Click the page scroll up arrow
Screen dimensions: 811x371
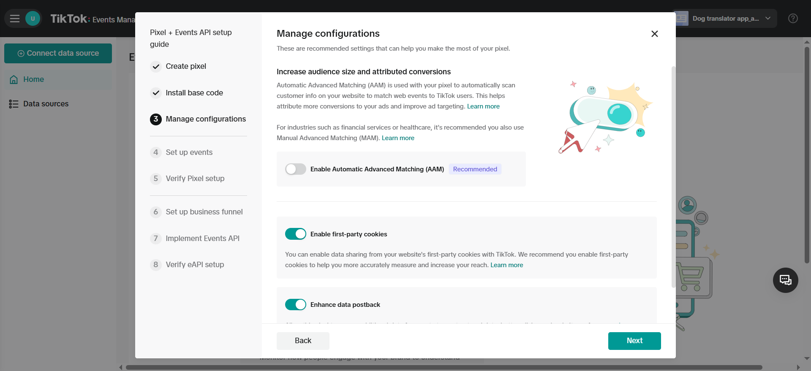807,42
